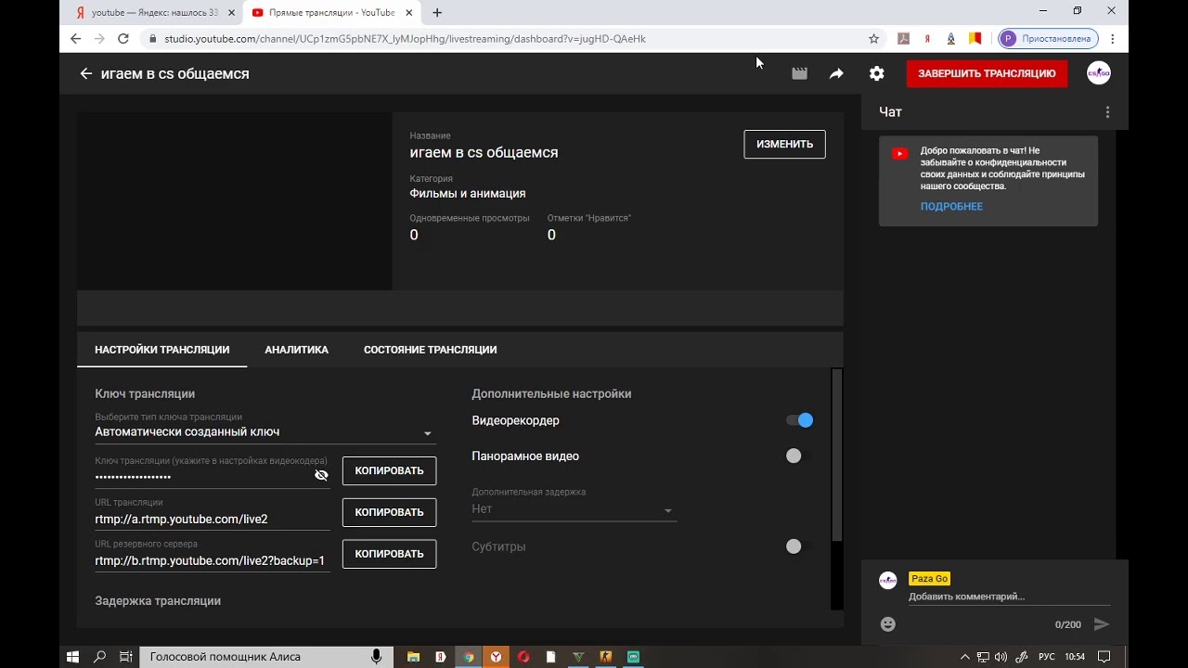The width and height of the screenshot is (1188, 668).
Task: Switch to the Состояние трансляции tab
Action: [x=430, y=350]
